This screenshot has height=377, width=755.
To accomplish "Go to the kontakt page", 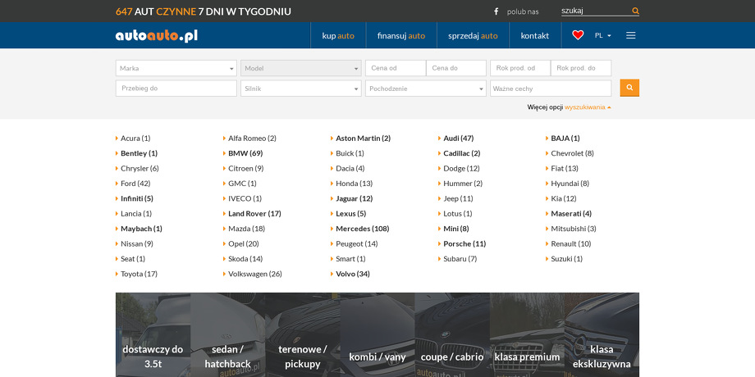I will [534, 35].
